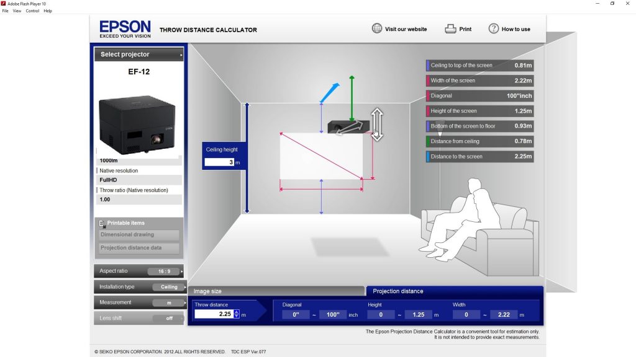The image size is (636, 357).
Task: Click the white projection screen in room
Action: (321, 156)
